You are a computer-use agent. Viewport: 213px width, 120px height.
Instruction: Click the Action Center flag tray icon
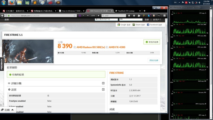(x=183, y=3)
